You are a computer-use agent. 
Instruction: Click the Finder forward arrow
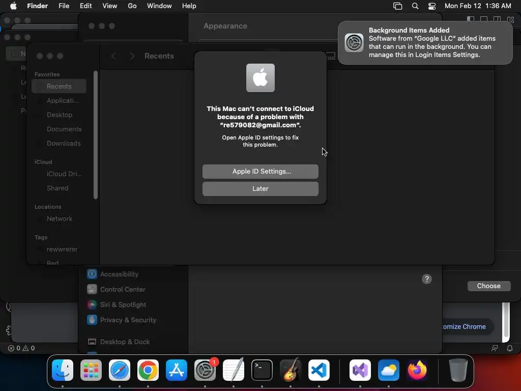coord(132,56)
